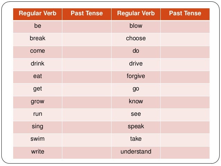Select the cell labeled 'eat'
The width and height of the screenshot is (221, 166).
(x=37, y=77)
